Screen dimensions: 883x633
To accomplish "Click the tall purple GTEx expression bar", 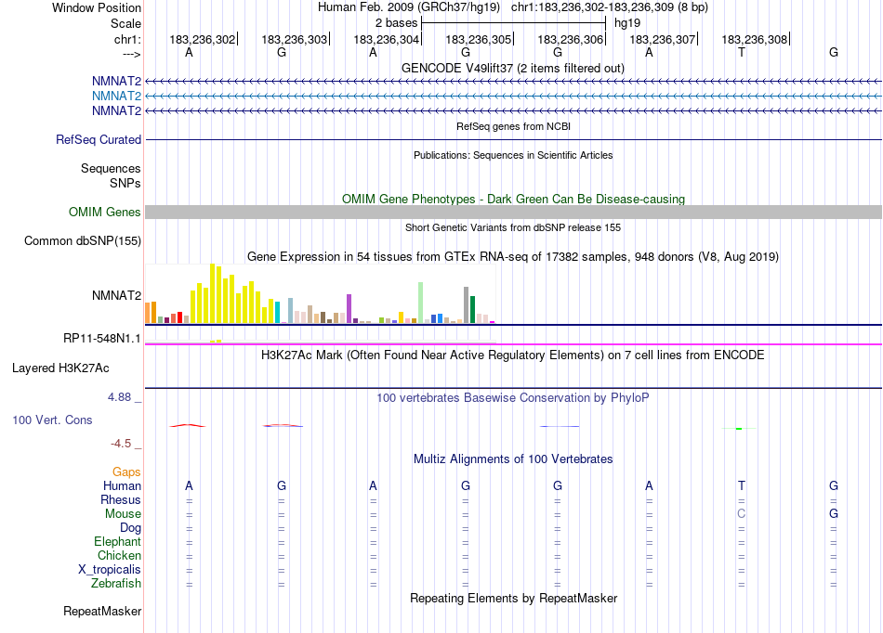I will (x=349, y=309).
